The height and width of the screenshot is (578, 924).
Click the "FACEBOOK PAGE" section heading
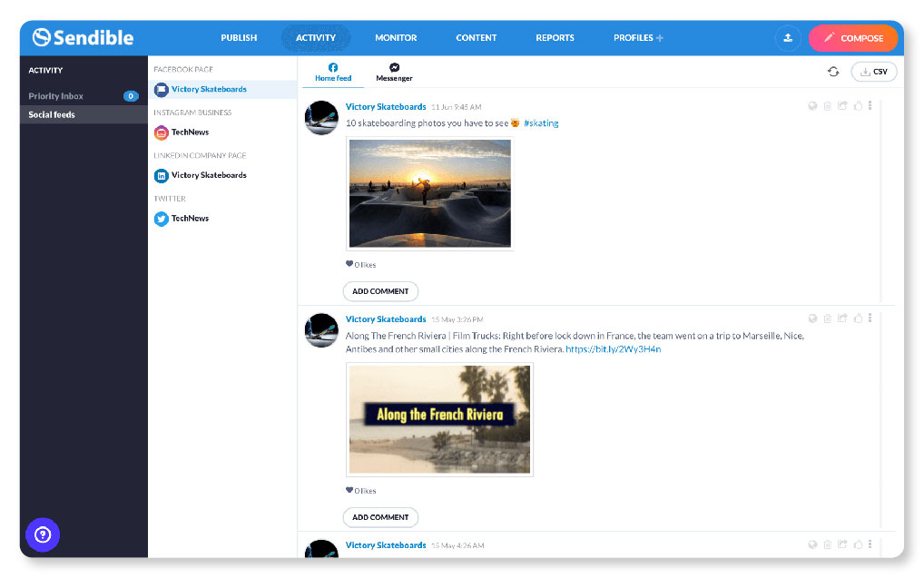(x=183, y=70)
